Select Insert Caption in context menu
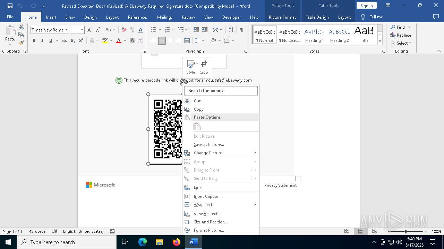 coord(221,196)
